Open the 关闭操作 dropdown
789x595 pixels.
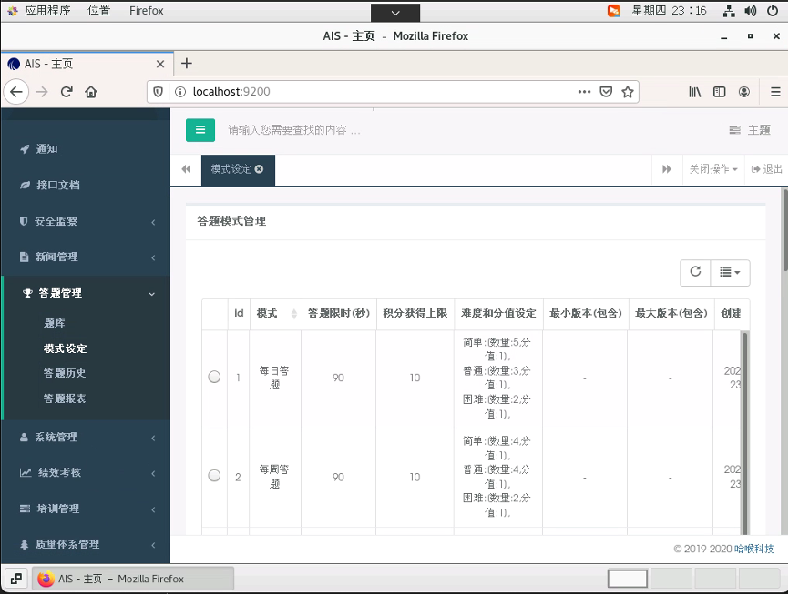713,169
